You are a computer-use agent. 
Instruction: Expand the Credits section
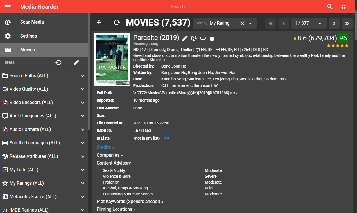tap(105, 147)
